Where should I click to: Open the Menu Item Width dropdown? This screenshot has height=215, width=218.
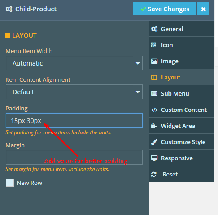pos(74,63)
